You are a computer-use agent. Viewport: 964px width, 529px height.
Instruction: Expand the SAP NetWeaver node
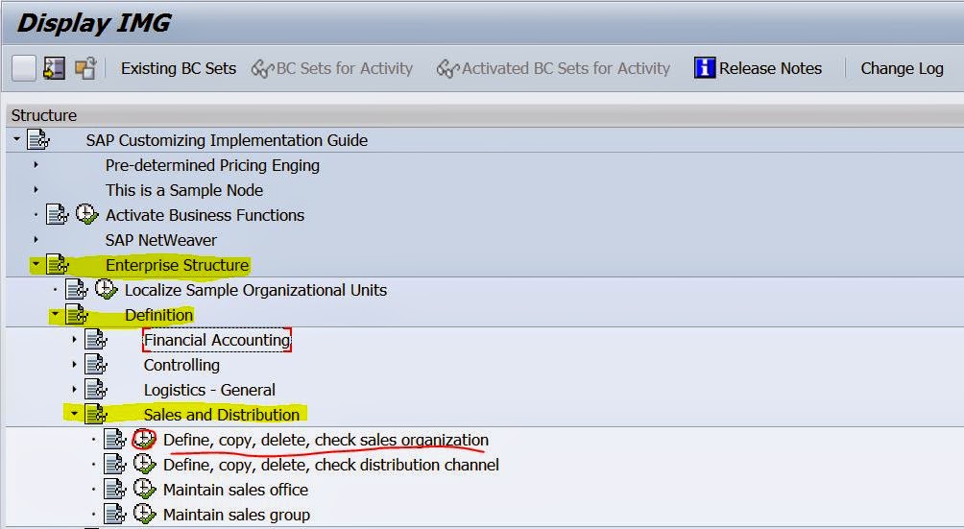(36, 240)
